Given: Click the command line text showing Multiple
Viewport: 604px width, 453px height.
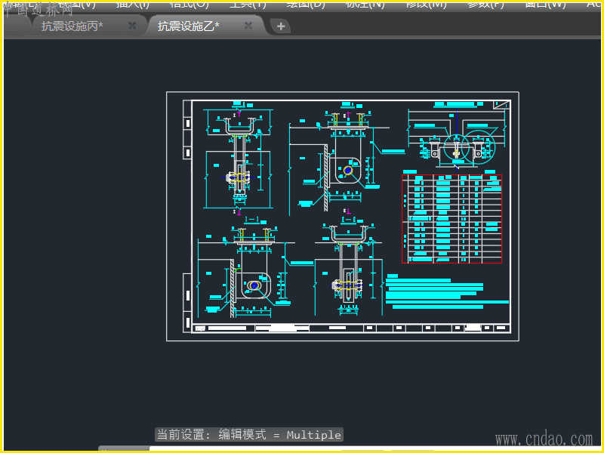Looking at the screenshot, I should 248,435.
